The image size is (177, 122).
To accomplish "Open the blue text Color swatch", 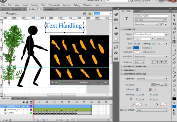I will [136, 48].
